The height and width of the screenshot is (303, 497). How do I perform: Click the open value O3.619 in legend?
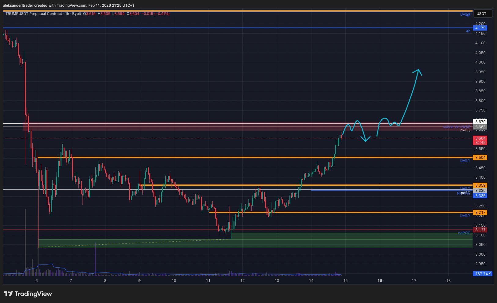pos(90,14)
